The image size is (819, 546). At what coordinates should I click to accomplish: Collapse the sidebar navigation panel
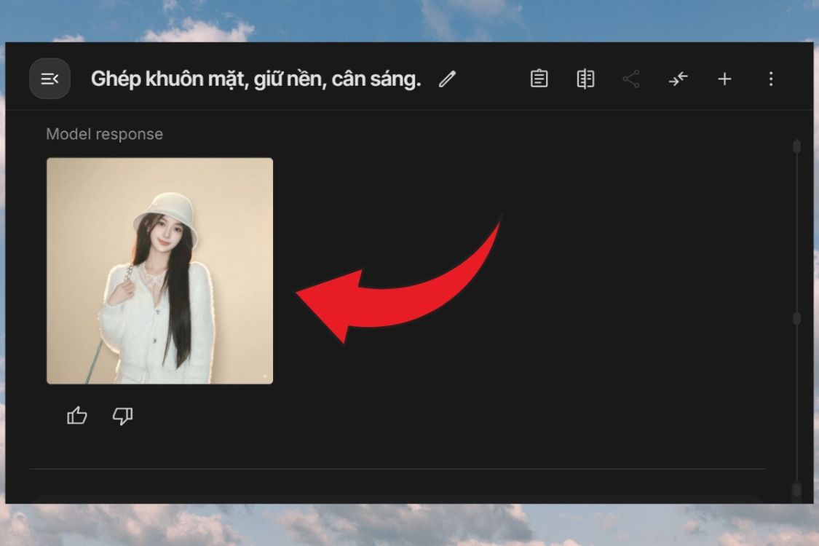click(50, 79)
